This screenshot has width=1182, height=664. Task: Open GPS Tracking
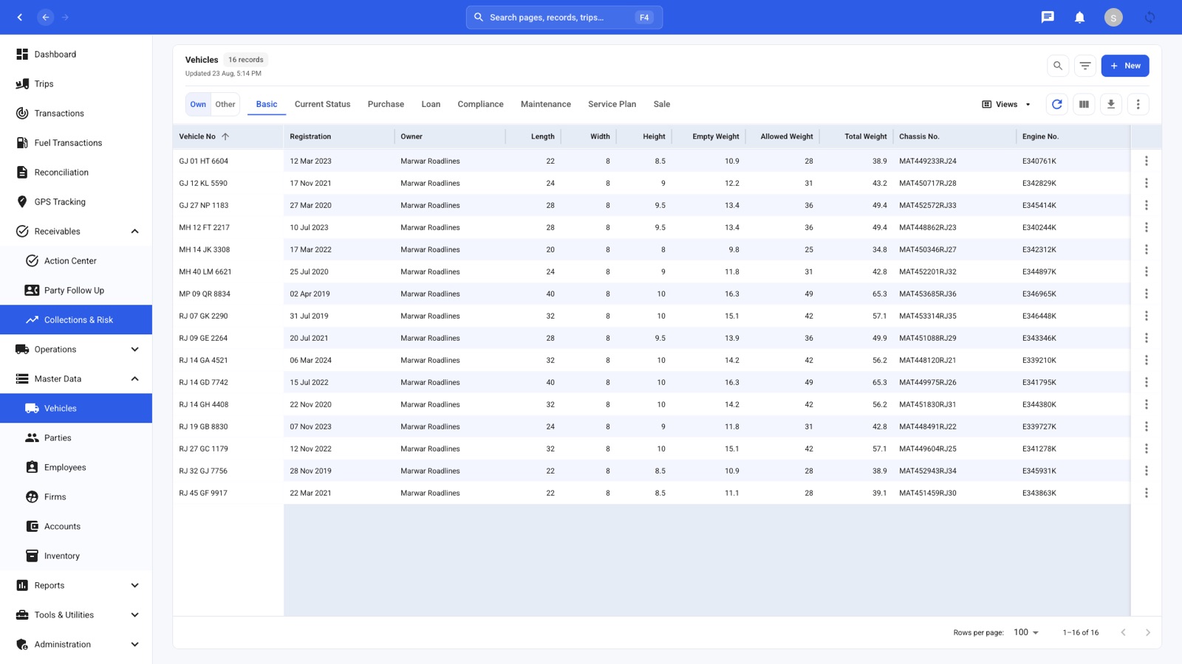point(76,201)
